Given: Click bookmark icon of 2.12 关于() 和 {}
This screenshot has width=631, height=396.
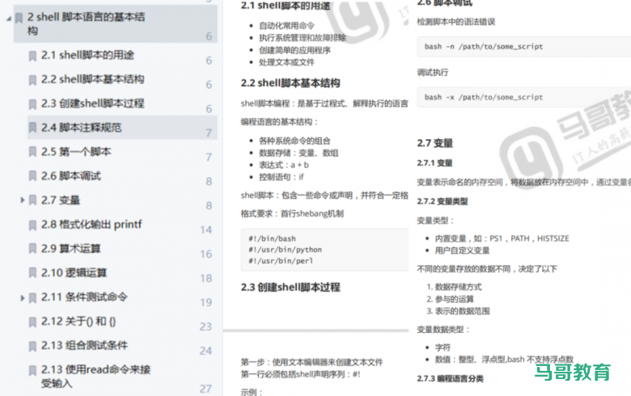Looking at the screenshot, I should pyautogui.click(x=32, y=322).
